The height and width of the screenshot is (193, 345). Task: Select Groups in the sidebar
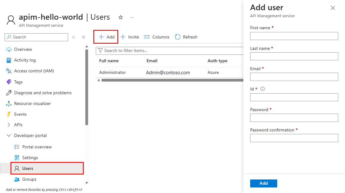tap(29, 179)
